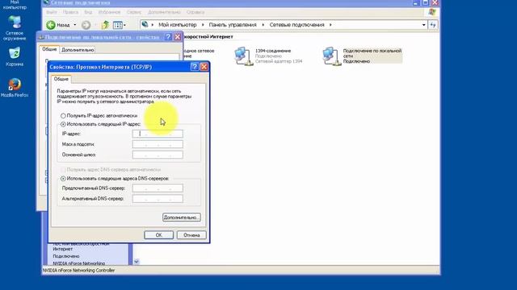Click help button in Local connection properties window

(x=168, y=37)
